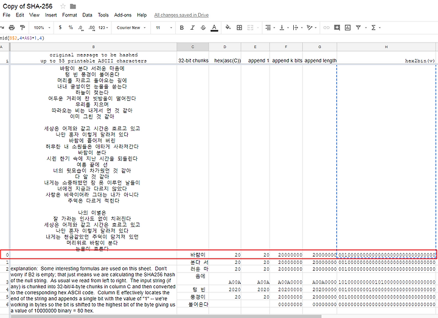Click the insert link icon
This screenshot has height=318, width=438.
tap(326, 27)
